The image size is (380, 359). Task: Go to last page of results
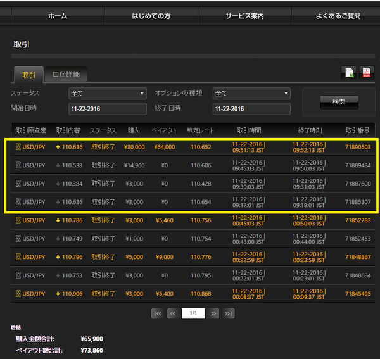coord(229,313)
